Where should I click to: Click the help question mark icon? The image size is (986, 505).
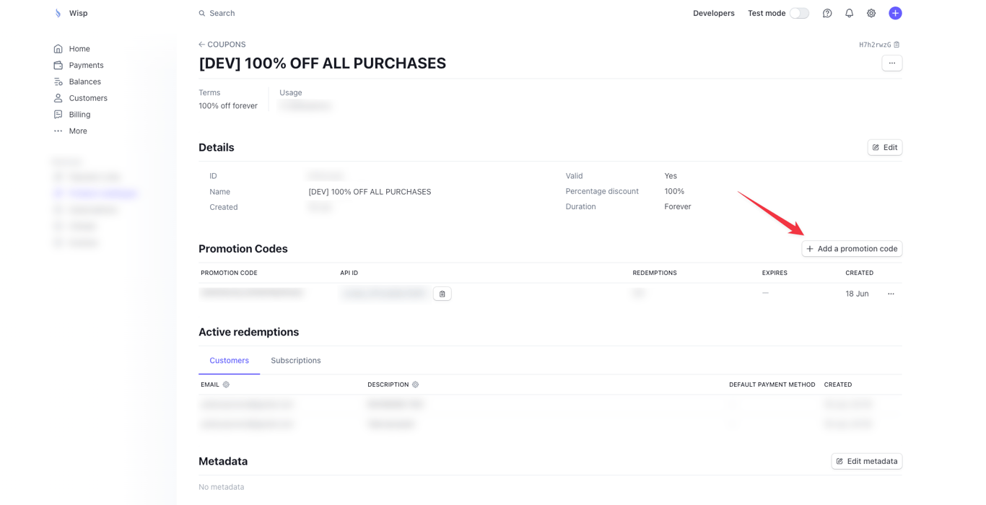(x=827, y=13)
